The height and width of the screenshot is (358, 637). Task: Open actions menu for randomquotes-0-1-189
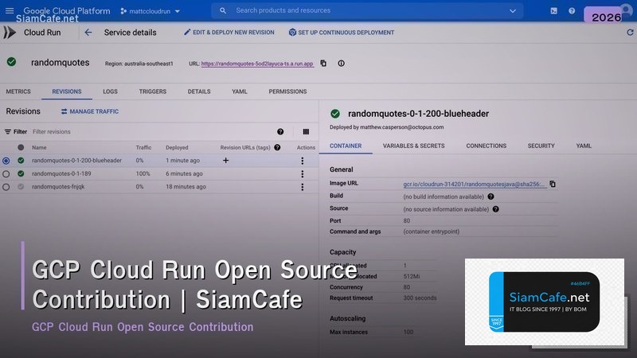click(x=303, y=173)
